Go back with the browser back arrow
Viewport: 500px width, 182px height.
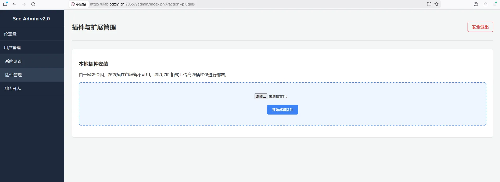(x=14, y=4)
